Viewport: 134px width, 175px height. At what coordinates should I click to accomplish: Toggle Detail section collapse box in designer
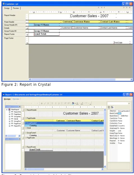click(26, 128)
